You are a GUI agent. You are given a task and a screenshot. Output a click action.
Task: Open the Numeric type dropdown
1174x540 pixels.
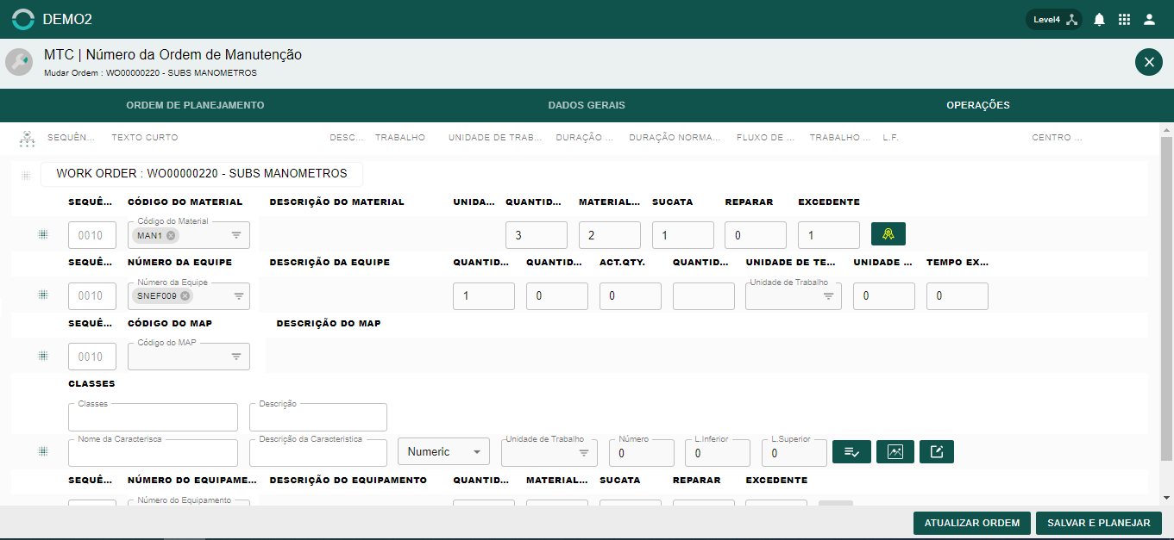coord(443,451)
